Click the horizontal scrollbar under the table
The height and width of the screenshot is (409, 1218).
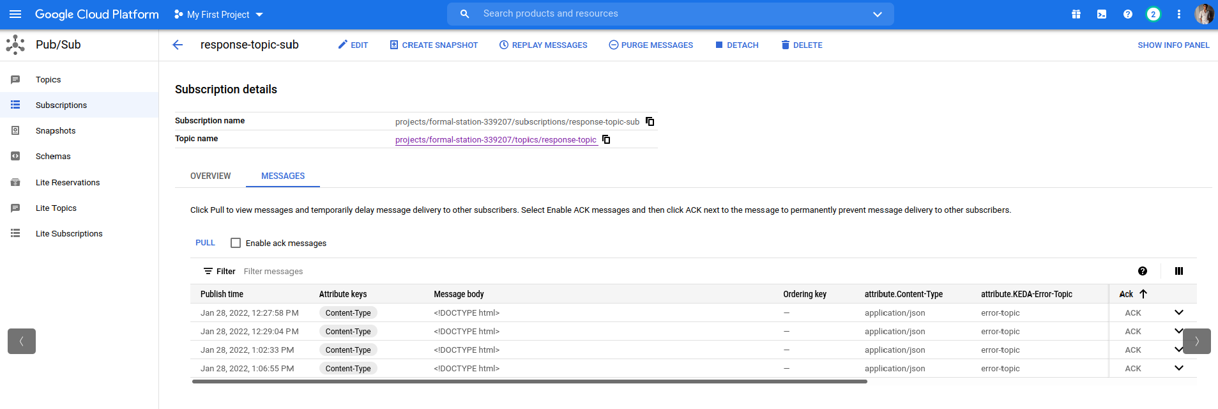point(529,382)
